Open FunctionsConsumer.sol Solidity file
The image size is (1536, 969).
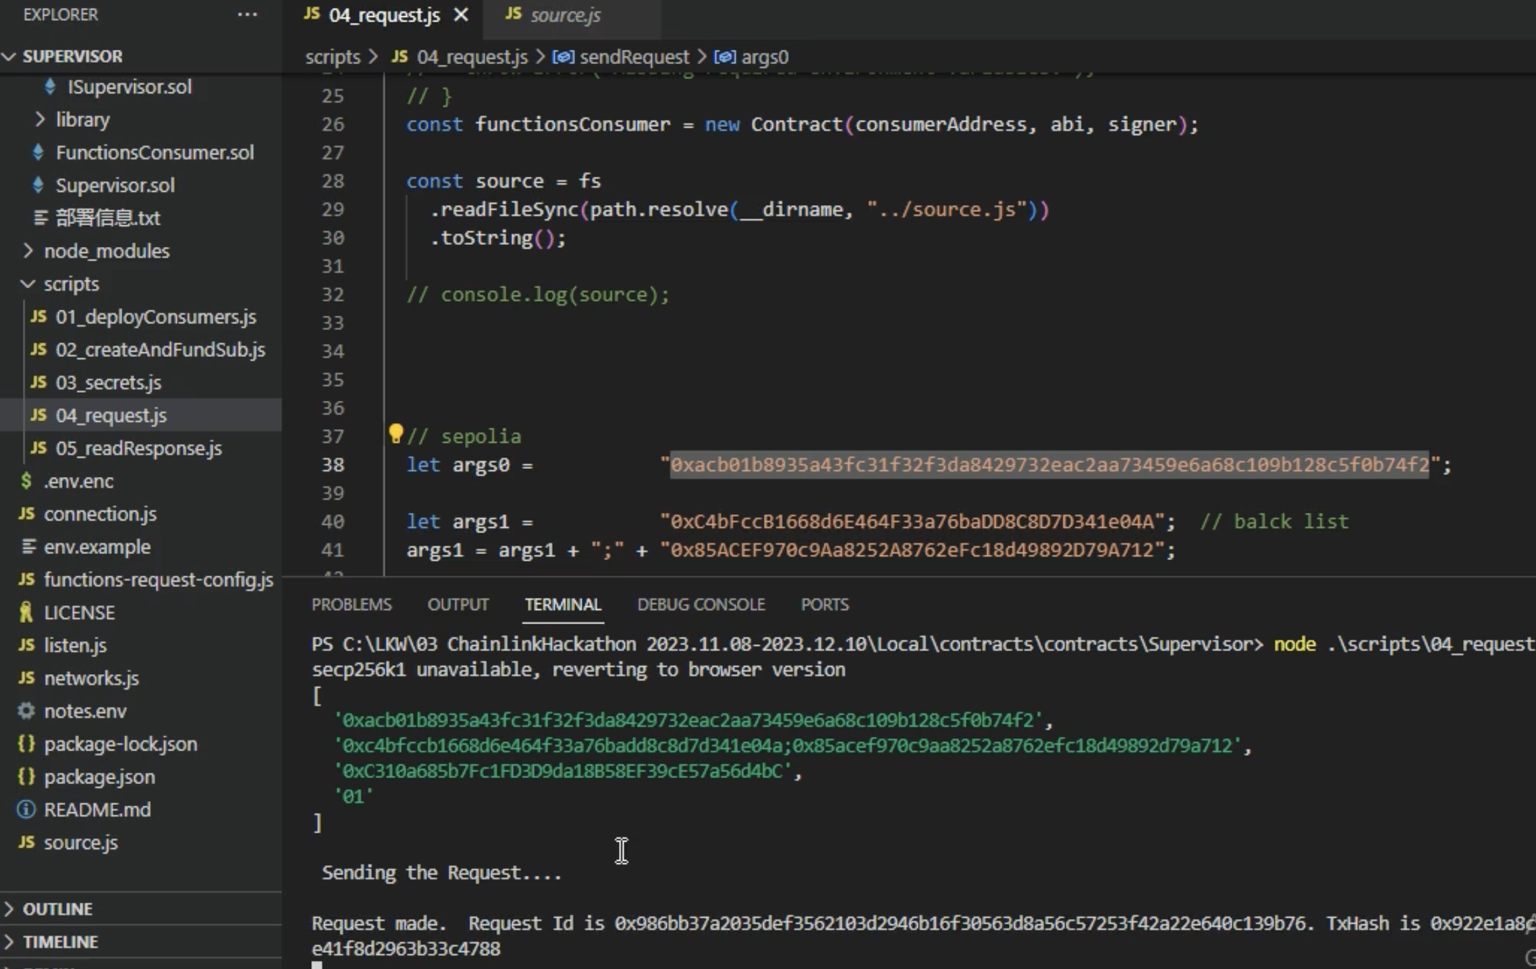(155, 153)
